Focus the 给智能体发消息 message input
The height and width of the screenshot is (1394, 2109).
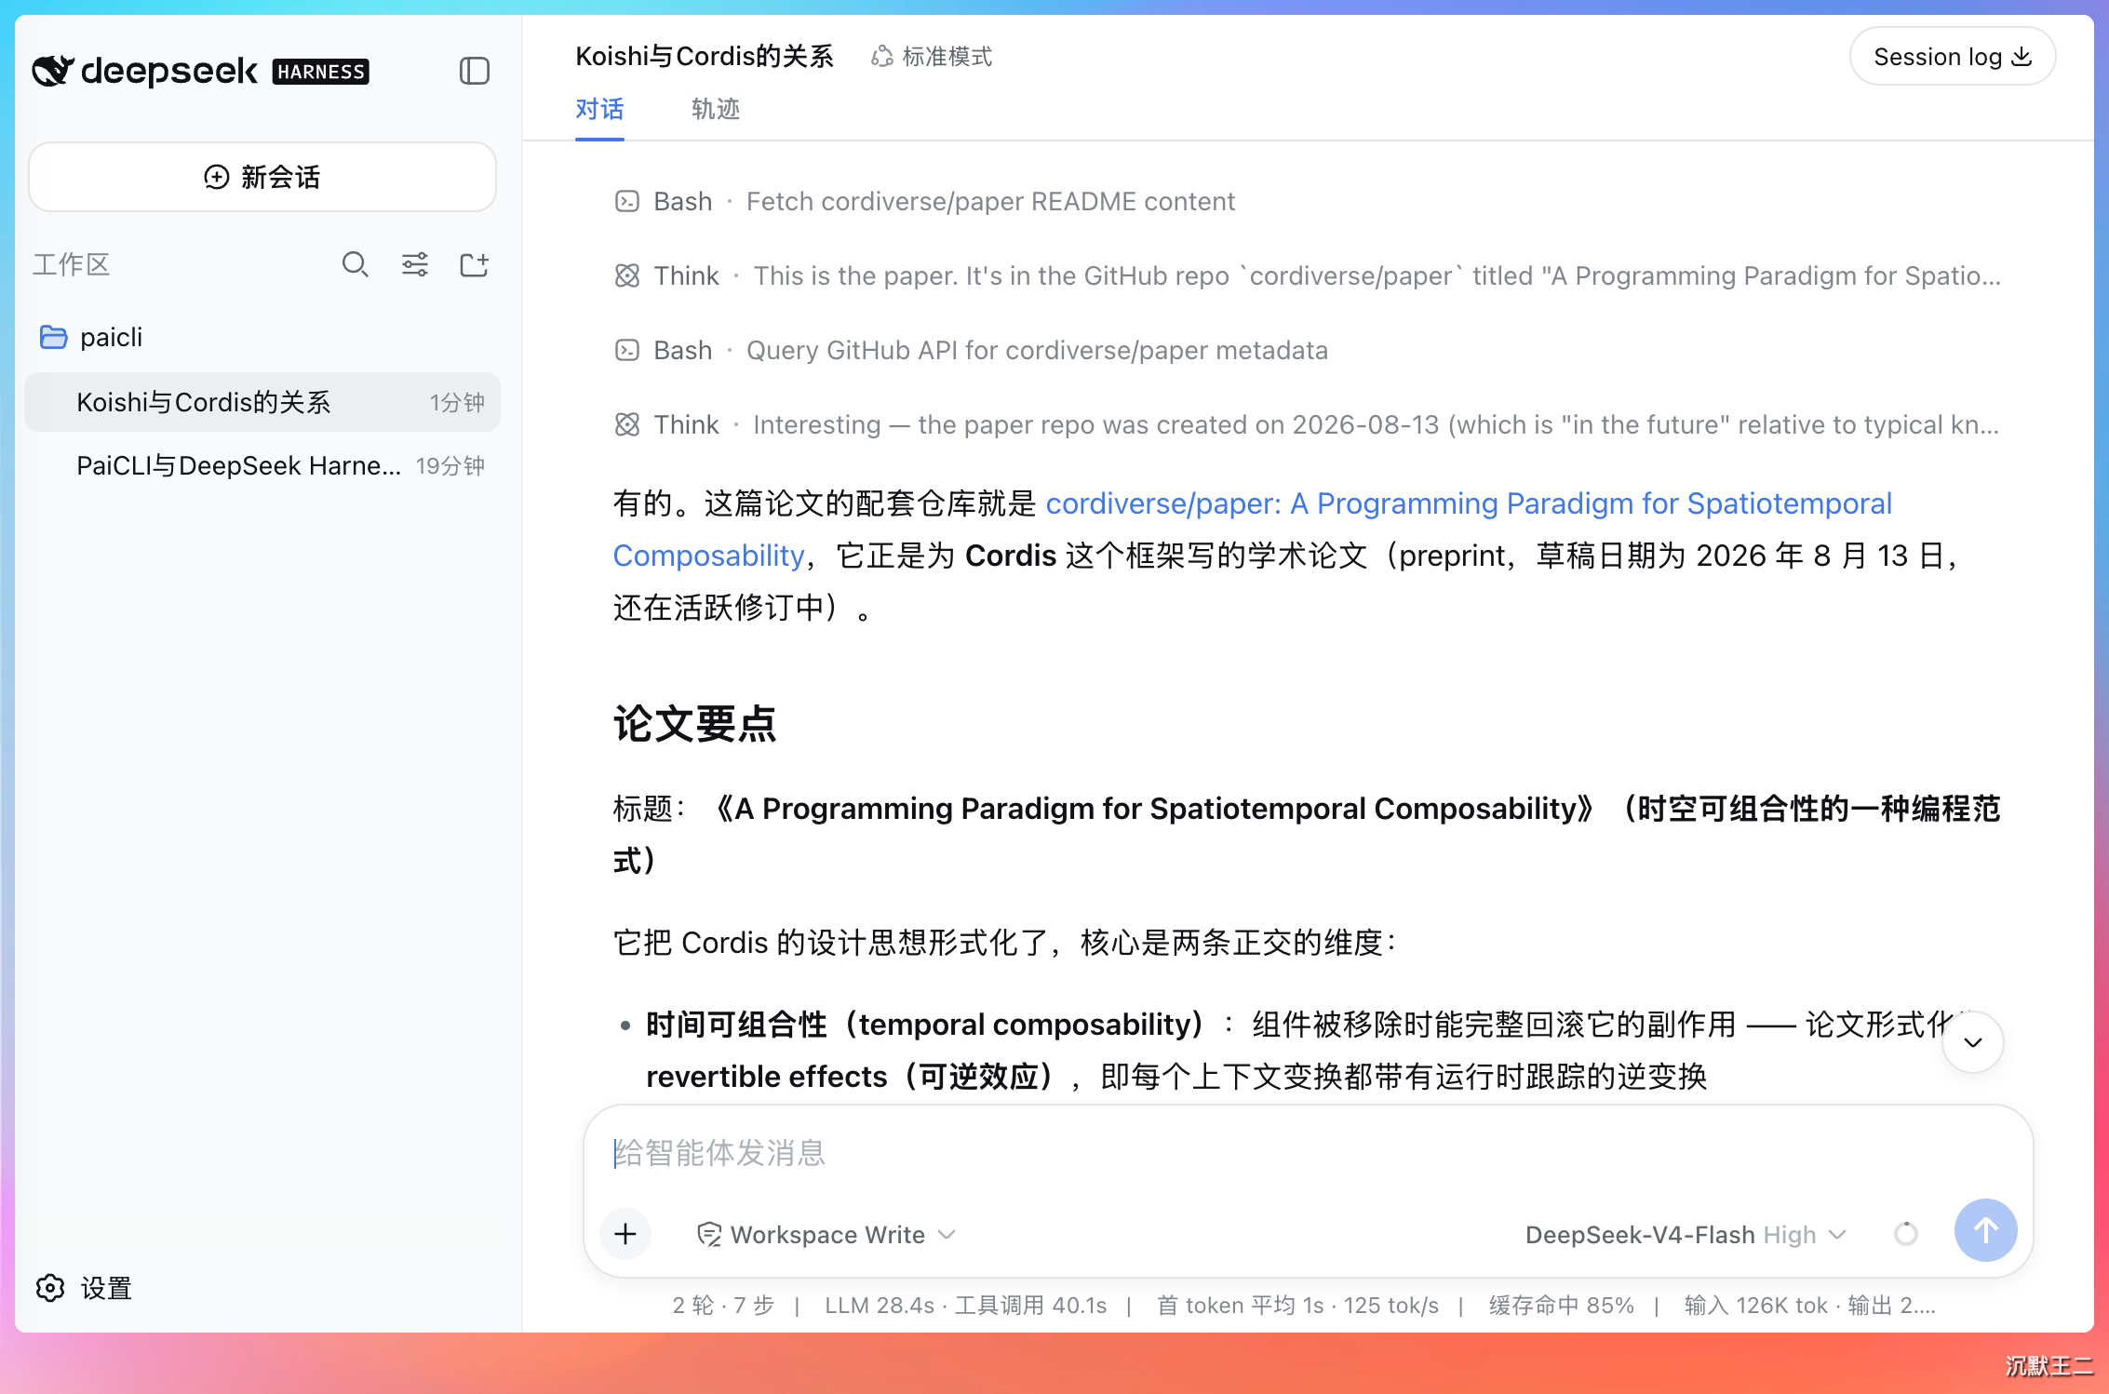(1308, 1153)
